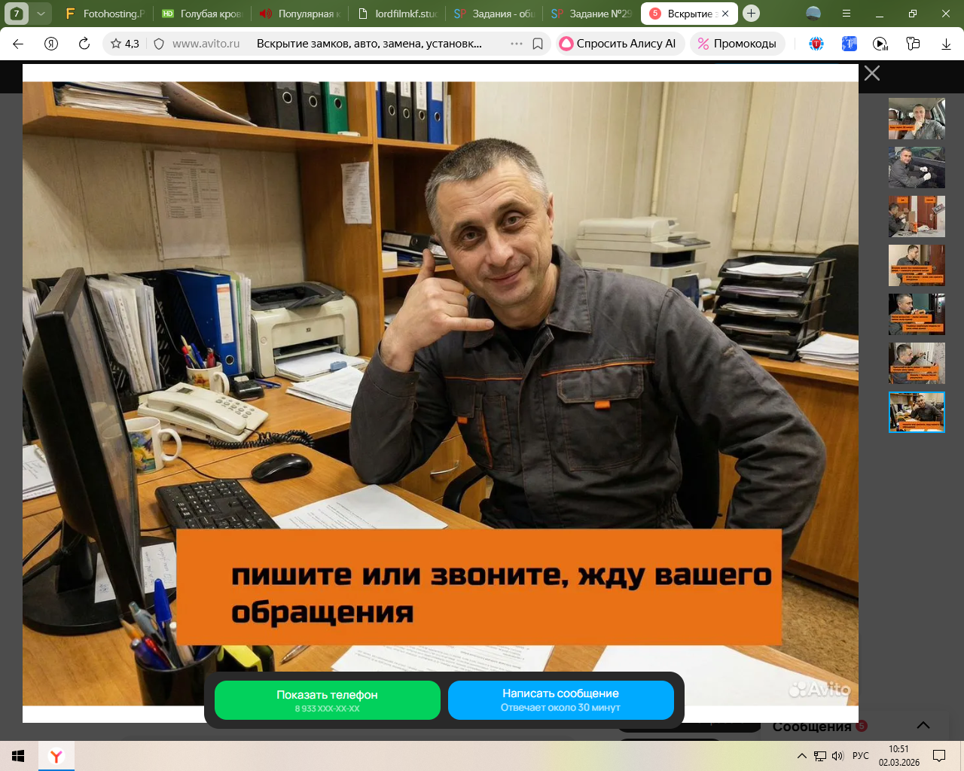The height and width of the screenshot is (771, 964).
Task: Open the 4,3 site rating star
Action: [125, 44]
